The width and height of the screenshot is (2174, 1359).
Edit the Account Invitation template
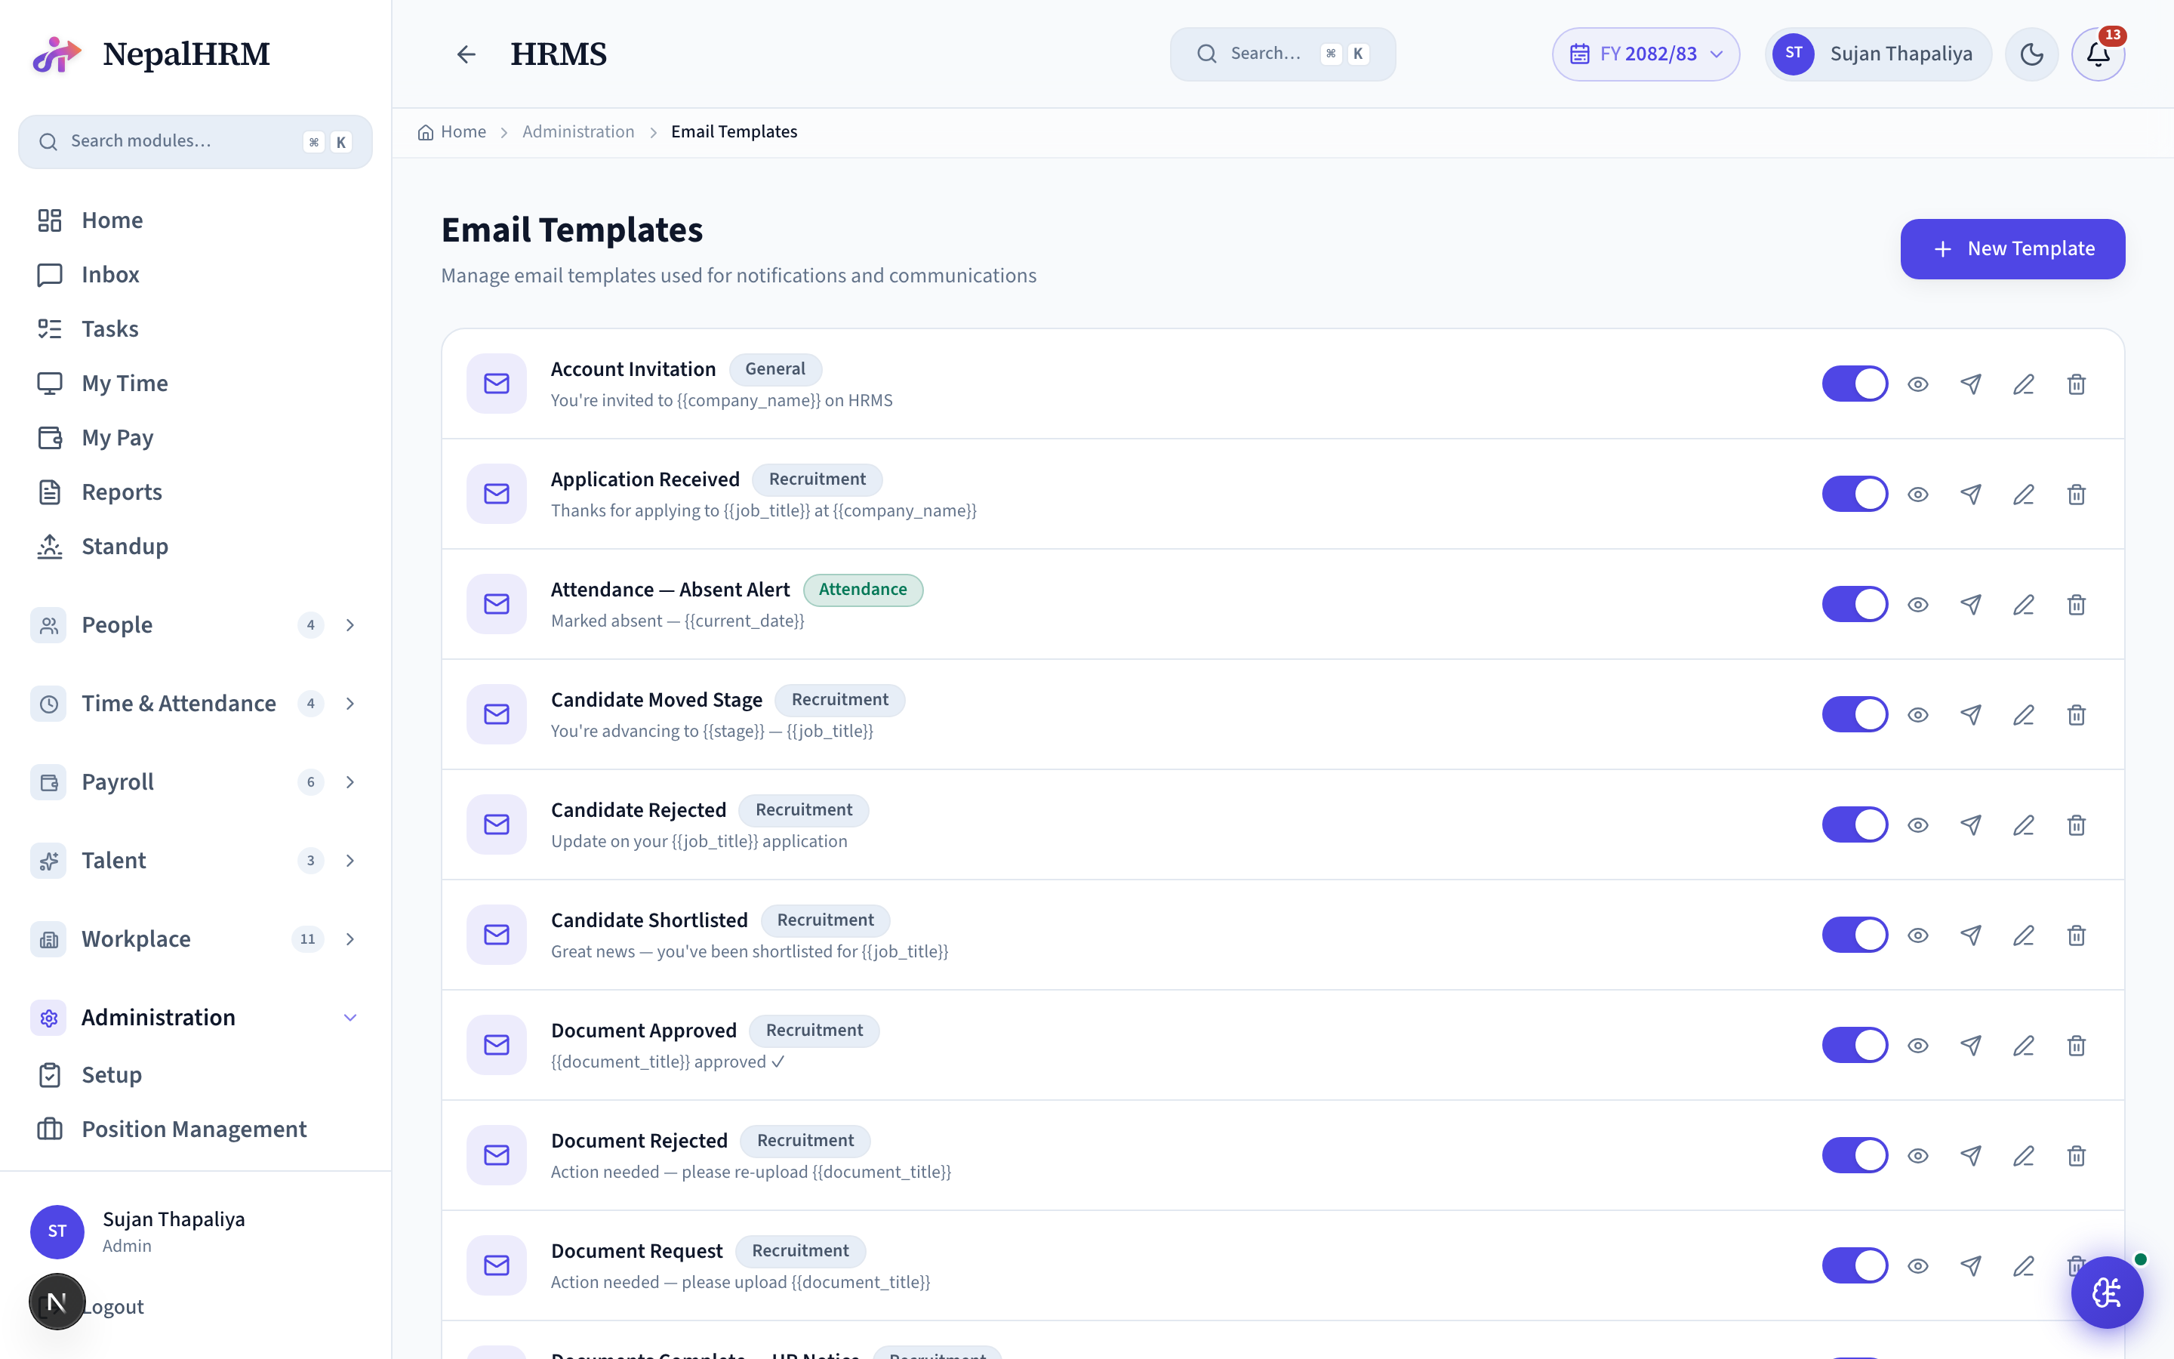(x=2023, y=384)
